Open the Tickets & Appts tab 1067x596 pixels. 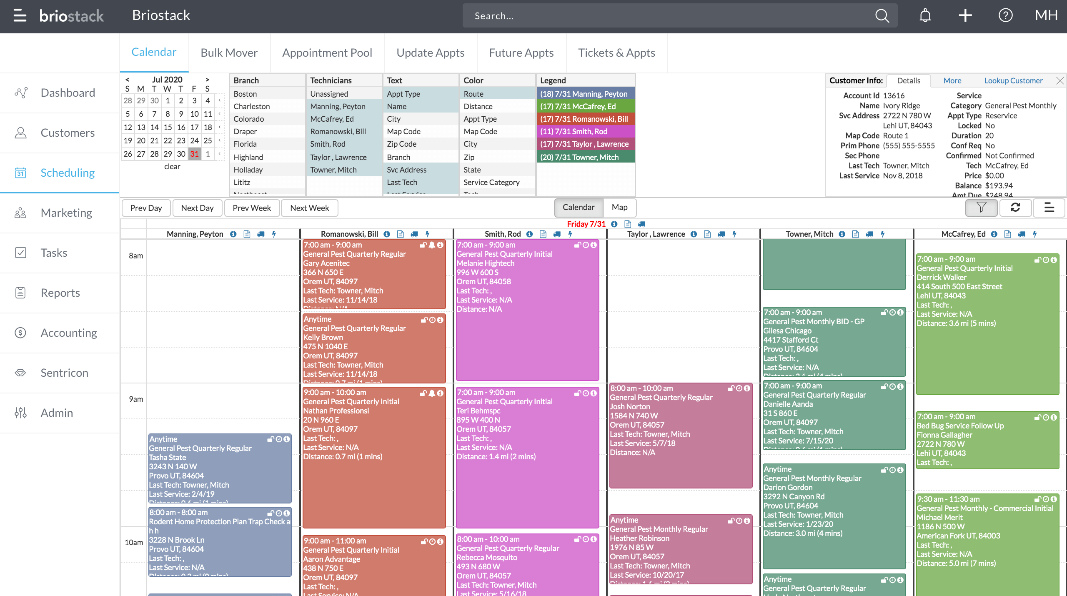(616, 53)
